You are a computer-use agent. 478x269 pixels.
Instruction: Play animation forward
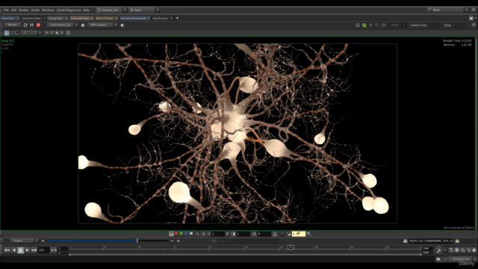tap(27, 250)
